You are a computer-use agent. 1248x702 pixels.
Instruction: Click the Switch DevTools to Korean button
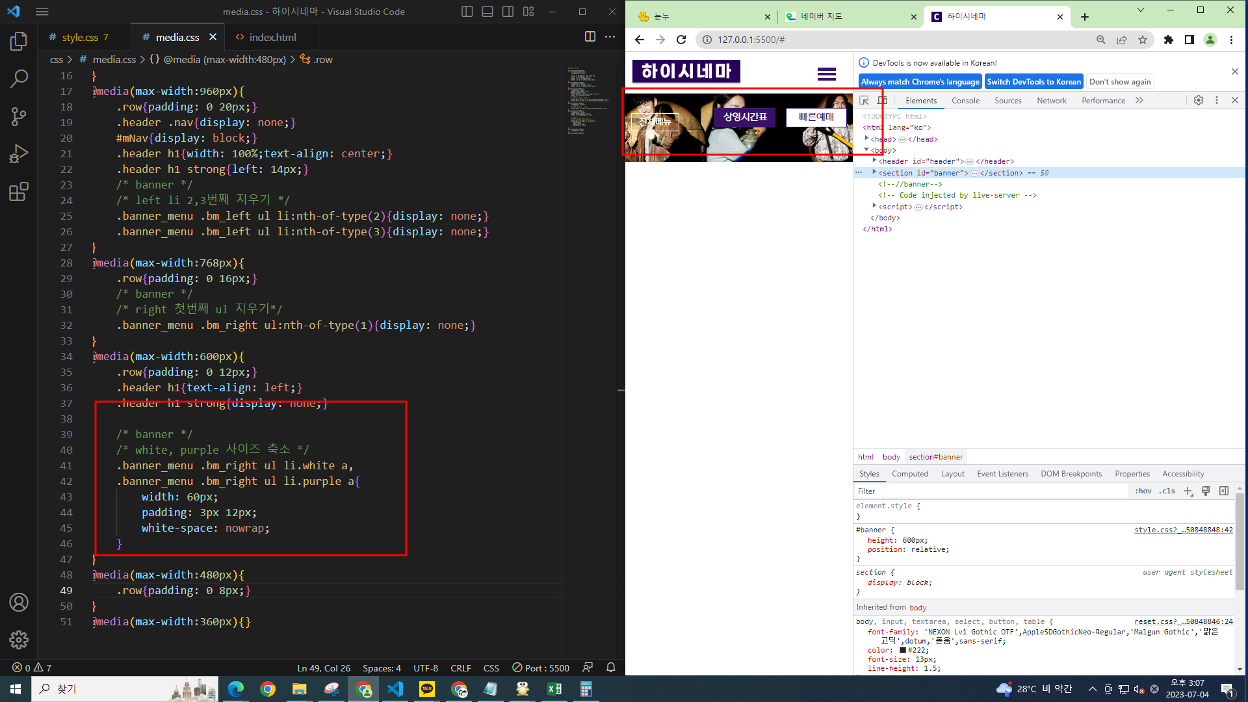(1033, 82)
